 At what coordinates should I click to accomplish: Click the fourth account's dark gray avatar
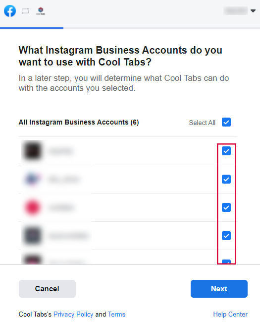pyautogui.click(x=33, y=236)
